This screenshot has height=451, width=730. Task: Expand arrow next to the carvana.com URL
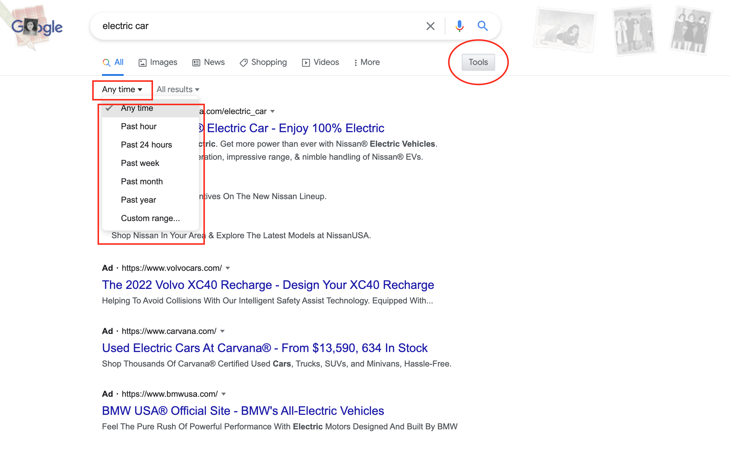click(222, 331)
